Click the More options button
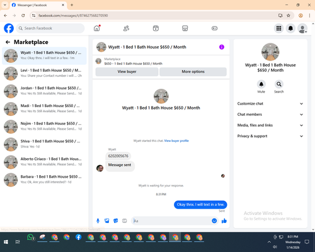This screenshot has width=315, height=252. tap(193, 72)
